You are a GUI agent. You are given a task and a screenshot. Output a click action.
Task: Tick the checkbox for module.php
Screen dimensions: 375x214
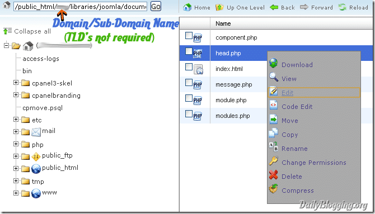pos(189,98)
